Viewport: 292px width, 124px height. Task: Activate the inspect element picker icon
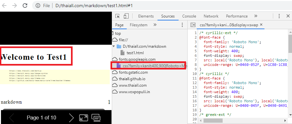click(x=118, y=16)
